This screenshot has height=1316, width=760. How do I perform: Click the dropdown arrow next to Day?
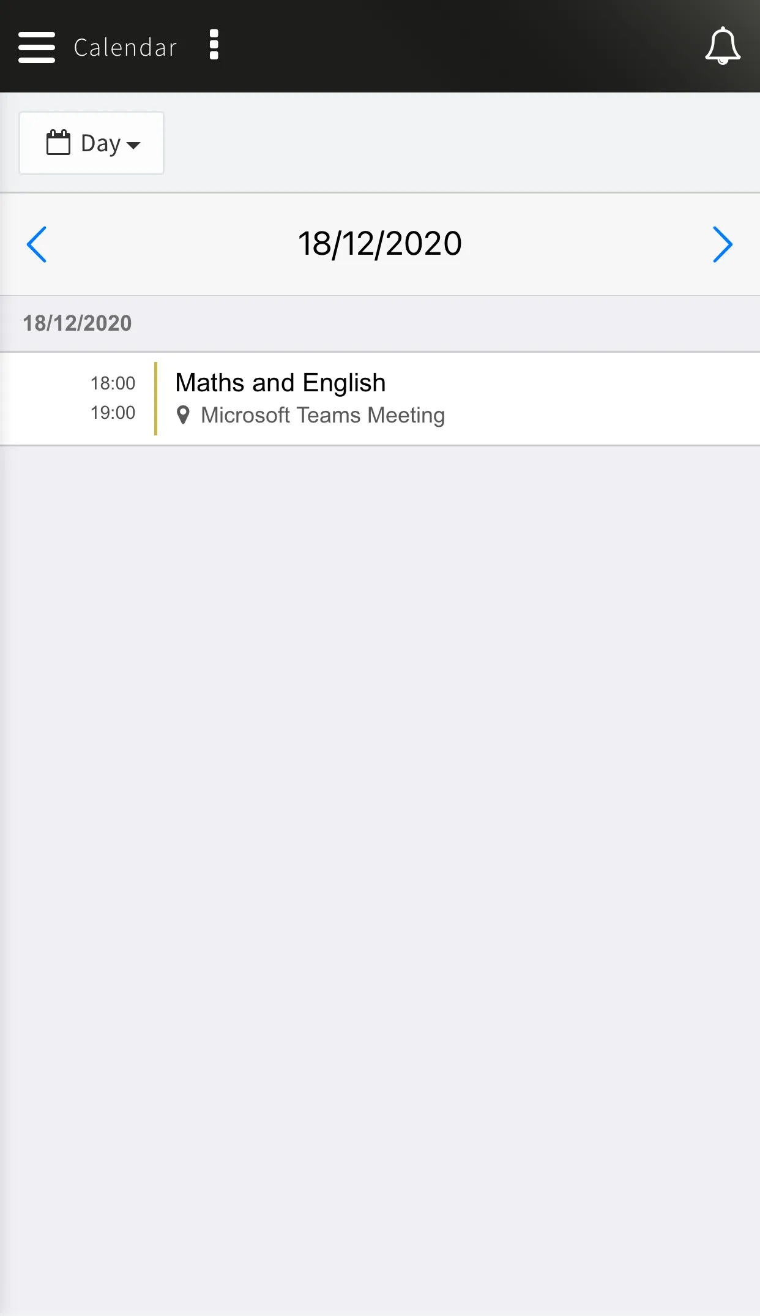(134, 146)
